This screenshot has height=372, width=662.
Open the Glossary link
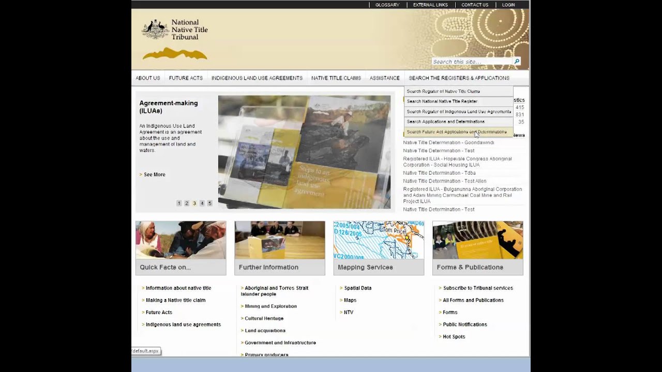coord(387,5)
